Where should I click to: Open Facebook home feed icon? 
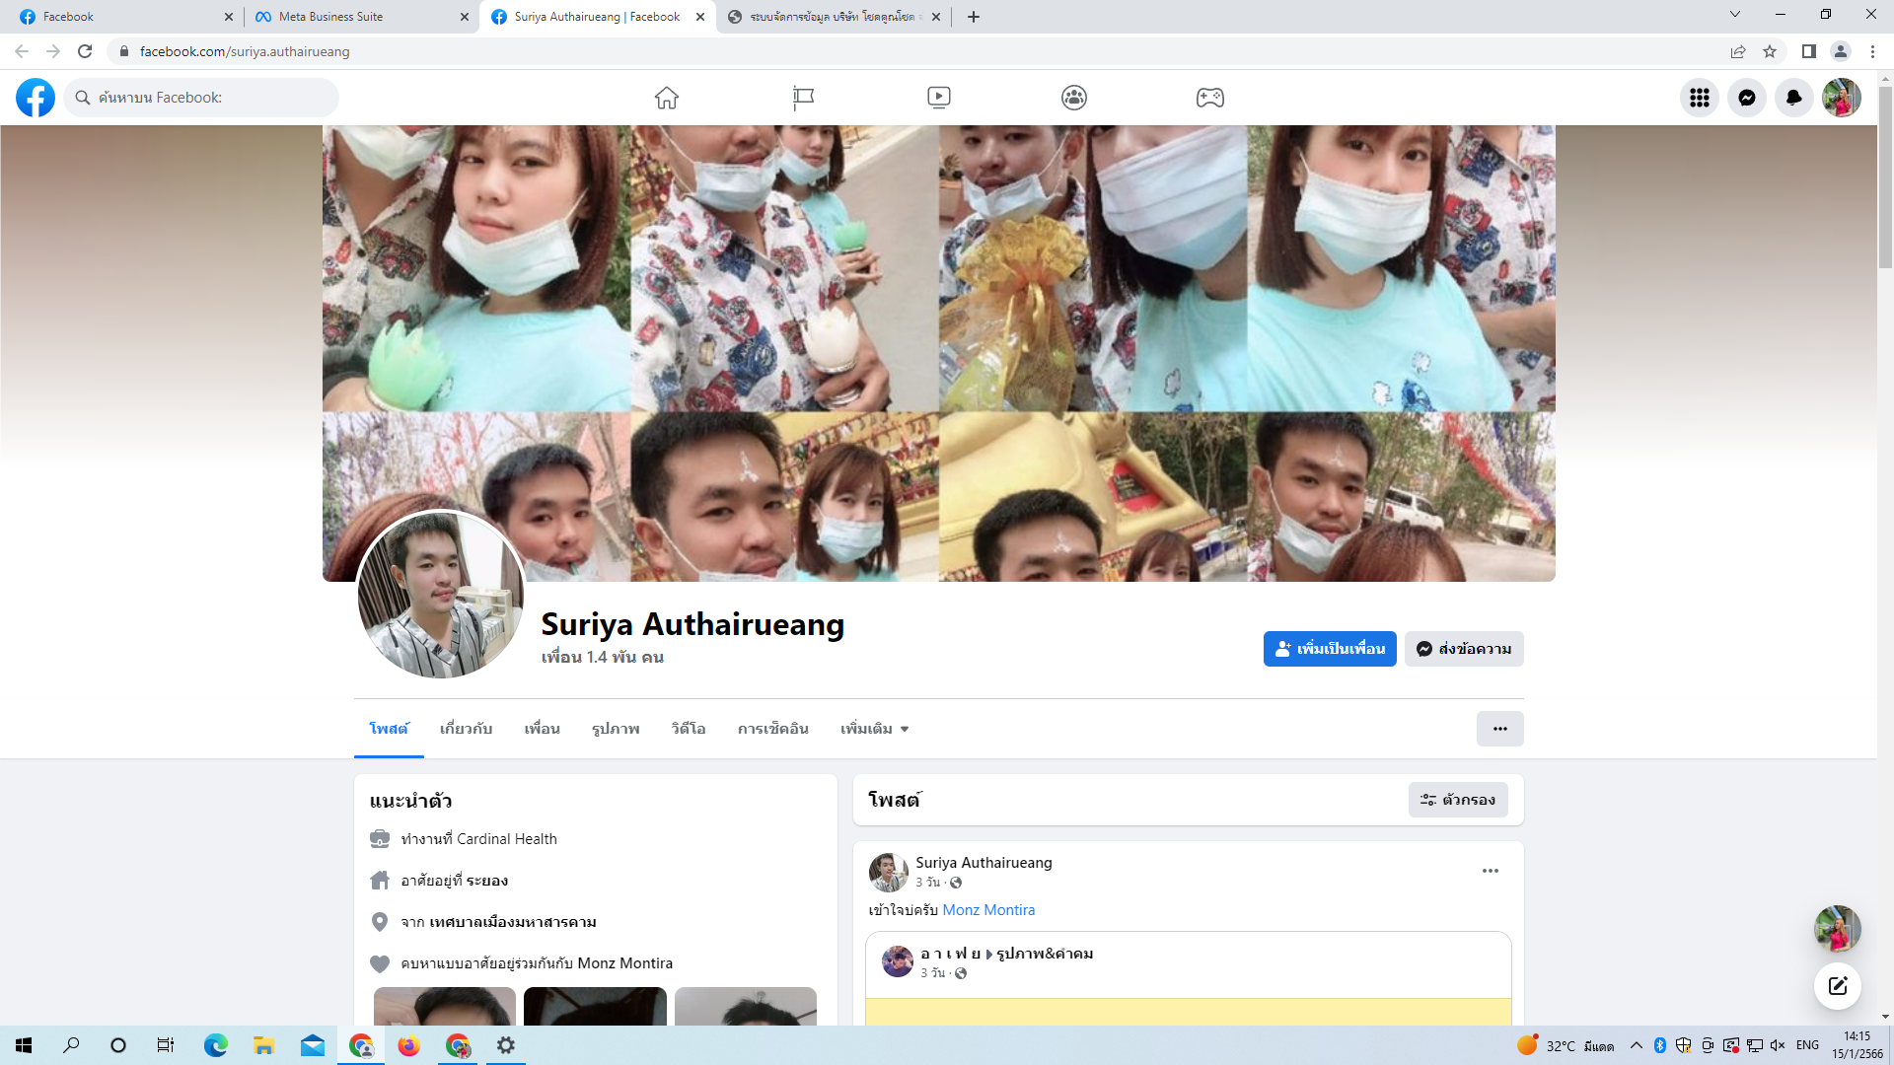click(667, 98)
